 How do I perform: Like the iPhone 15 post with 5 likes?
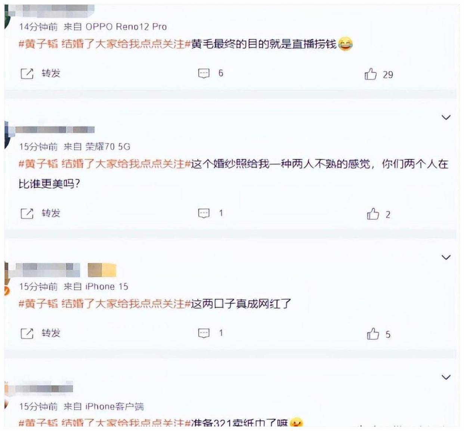pyautogui.click(x=373, y=334)
